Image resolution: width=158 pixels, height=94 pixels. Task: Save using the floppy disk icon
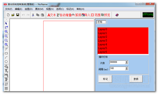pyautogui.click(x=18, y=15)
